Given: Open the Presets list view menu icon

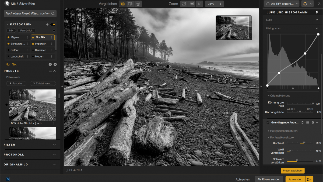Looking at the screenshot, I should click(x=50, y=71).
